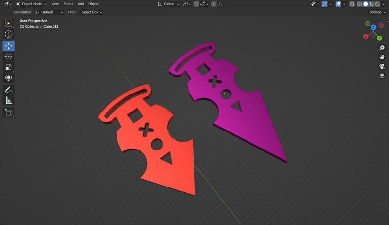Open the Object menu
The width and height of the screenshot is (389, 225).
point(93,4)
